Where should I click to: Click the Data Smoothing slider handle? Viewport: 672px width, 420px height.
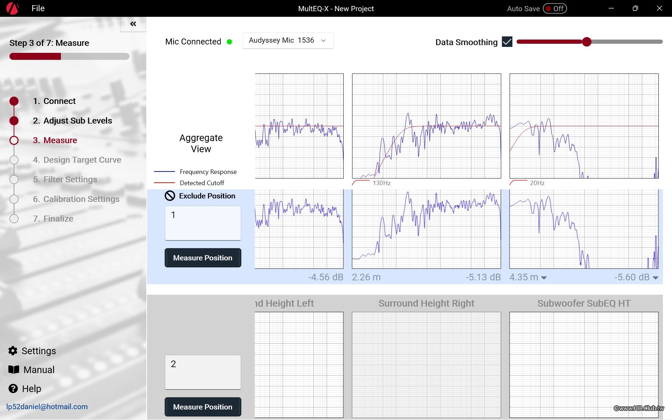[587, 42]
